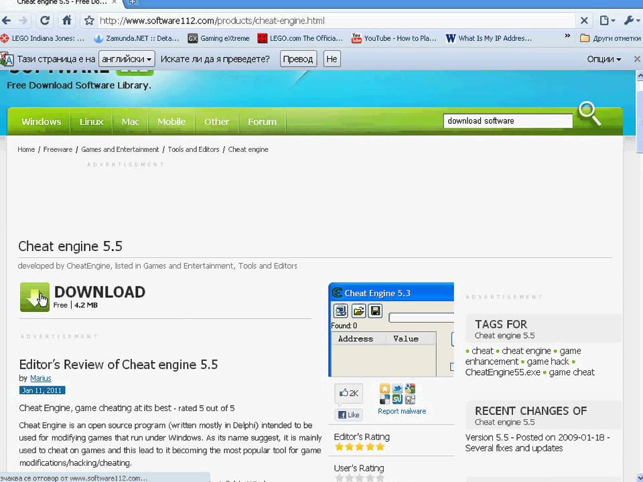Select the game hack tag

point(547,361)
